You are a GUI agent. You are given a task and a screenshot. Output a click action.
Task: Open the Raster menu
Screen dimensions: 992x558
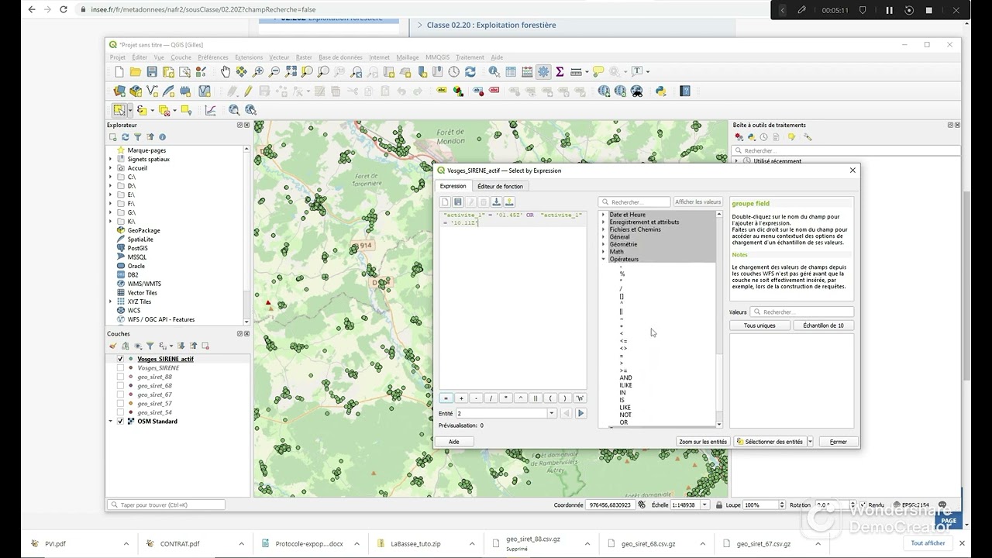304,57
